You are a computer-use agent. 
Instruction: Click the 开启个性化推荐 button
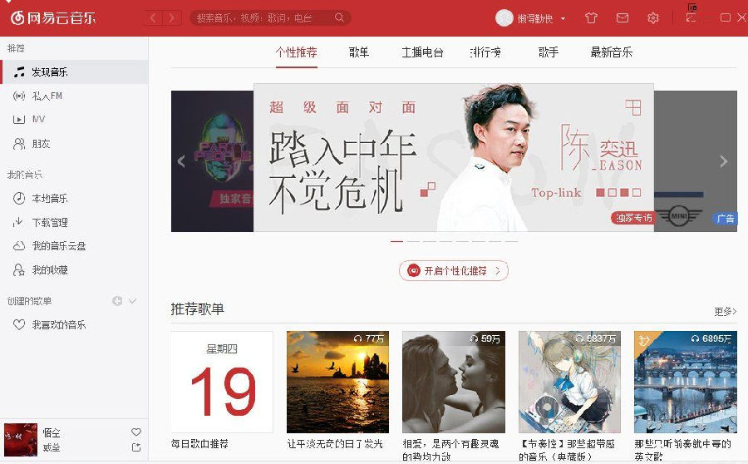pyautogui.click(x=454, y=271)
